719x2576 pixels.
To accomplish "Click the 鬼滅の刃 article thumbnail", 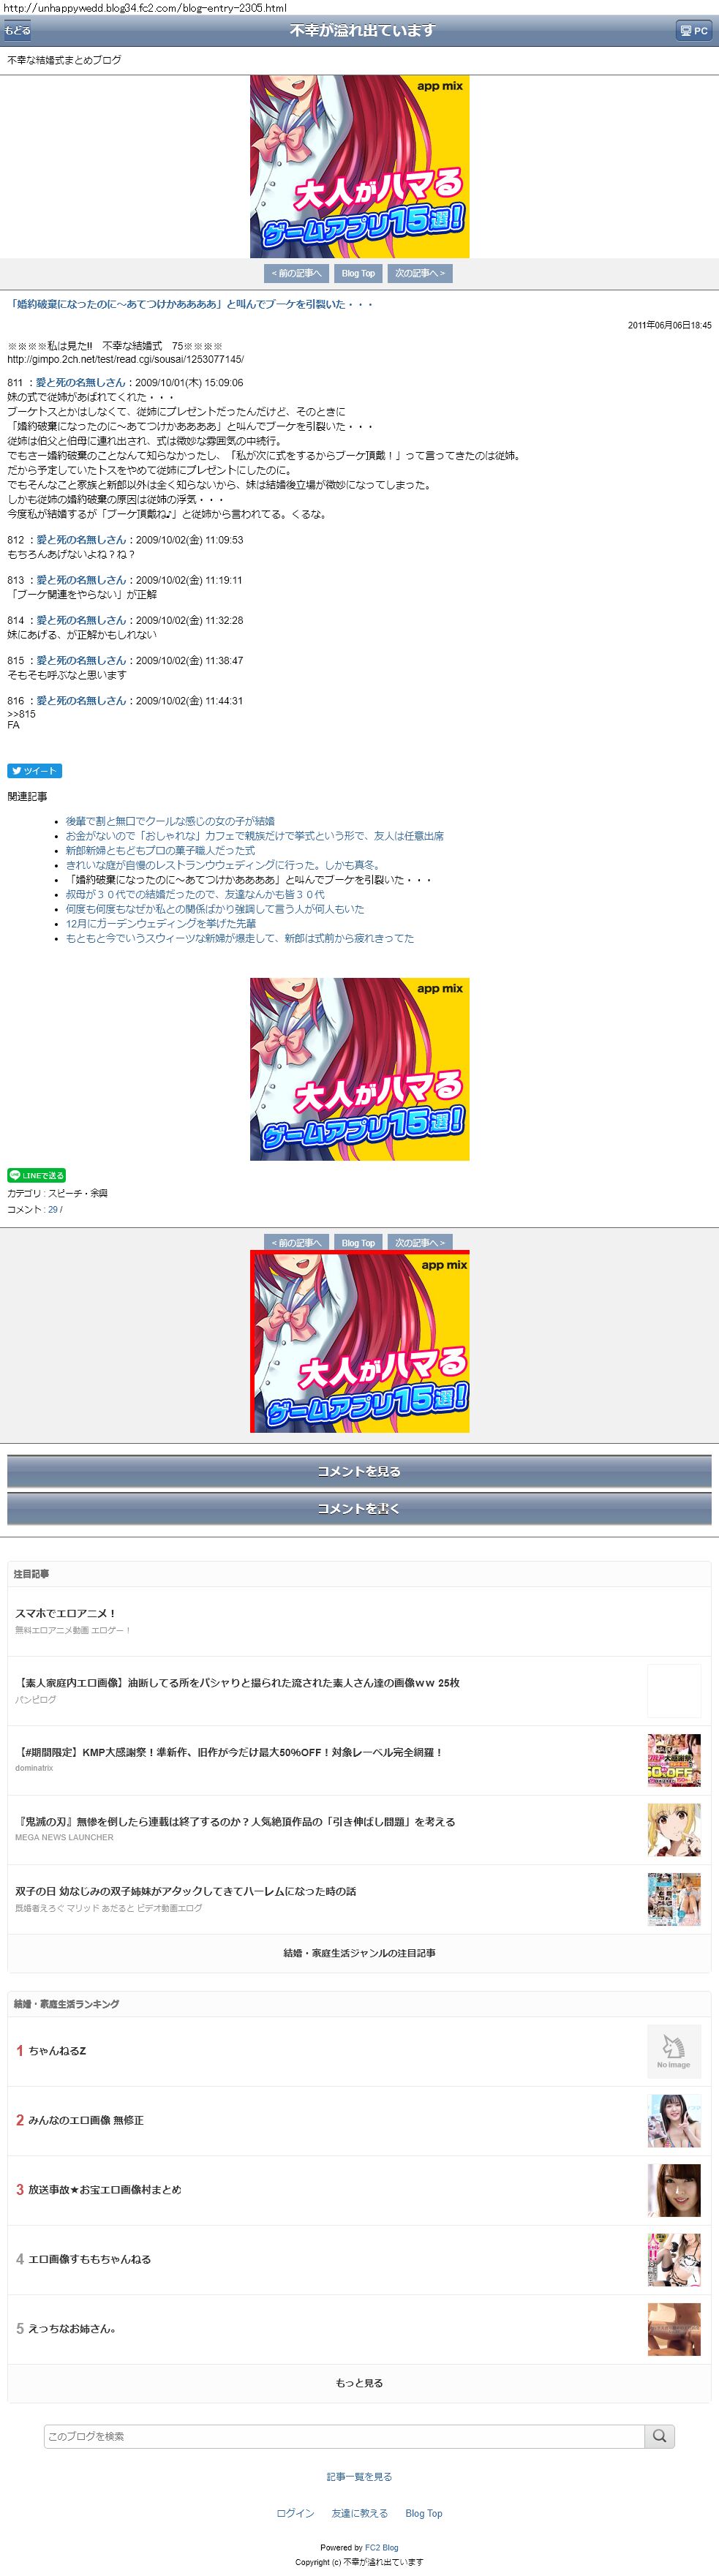I will 673,1829.
